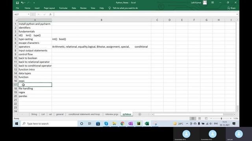Open PyCharm from the taskbar

pos(139,124)
